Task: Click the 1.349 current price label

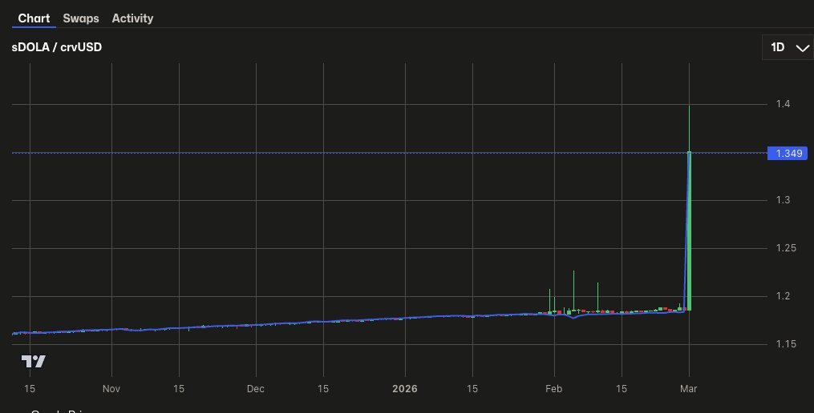Action: [x=788, y=154]
